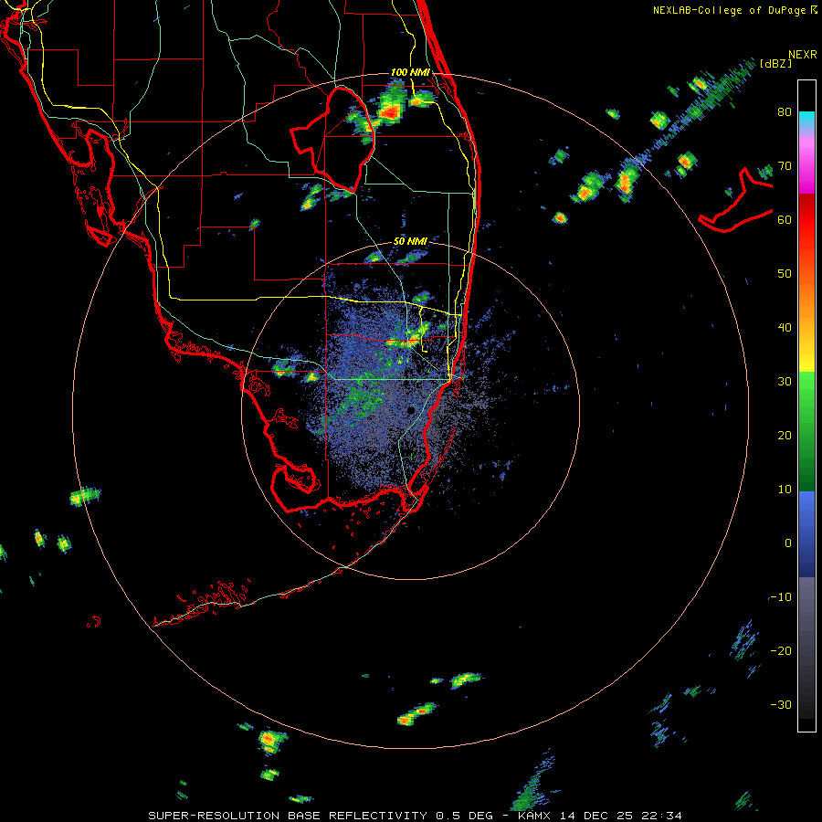This screenshot has width=822, height=822.
Task: Click the 0 value on the dBZ scale
Action: (788, 543)
